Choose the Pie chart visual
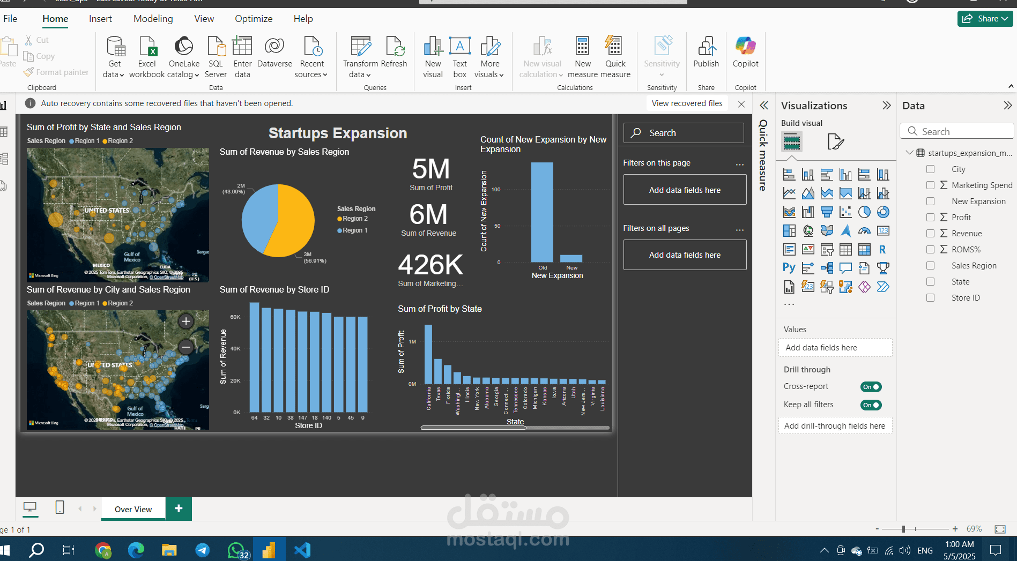The height and width of the screenshot is (561, 1017). point(864,212)
